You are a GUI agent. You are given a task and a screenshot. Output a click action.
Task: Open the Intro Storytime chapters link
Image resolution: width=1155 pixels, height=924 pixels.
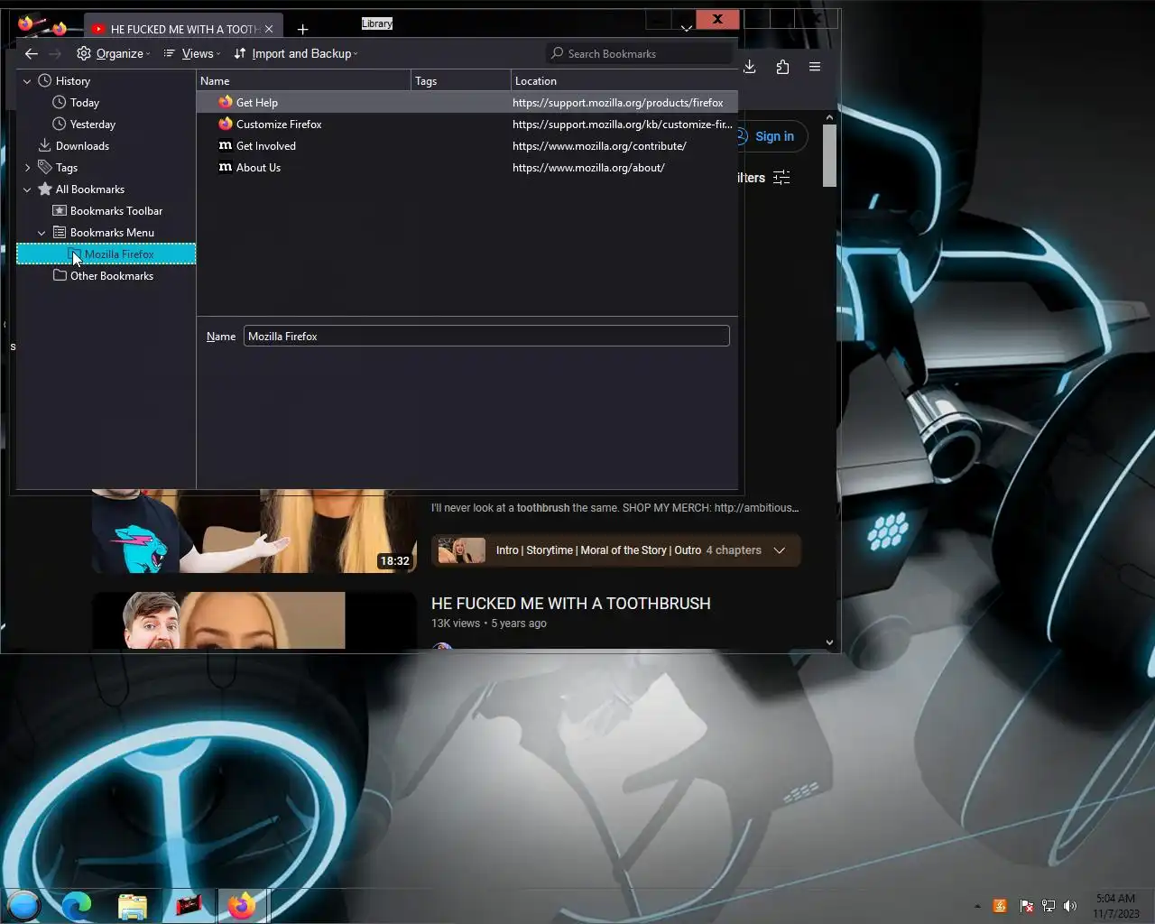(x=598, y=550)
